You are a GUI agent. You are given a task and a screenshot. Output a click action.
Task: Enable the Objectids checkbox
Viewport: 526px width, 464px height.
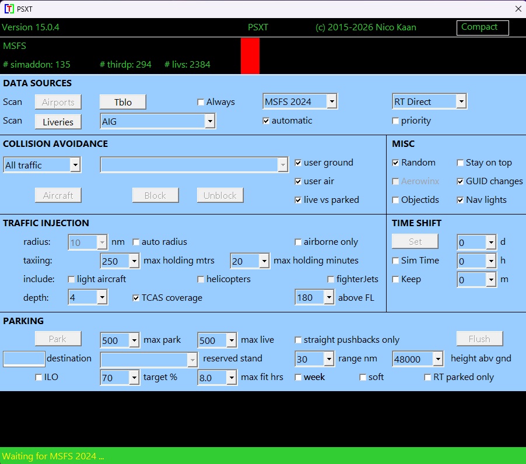coord(395,200)
